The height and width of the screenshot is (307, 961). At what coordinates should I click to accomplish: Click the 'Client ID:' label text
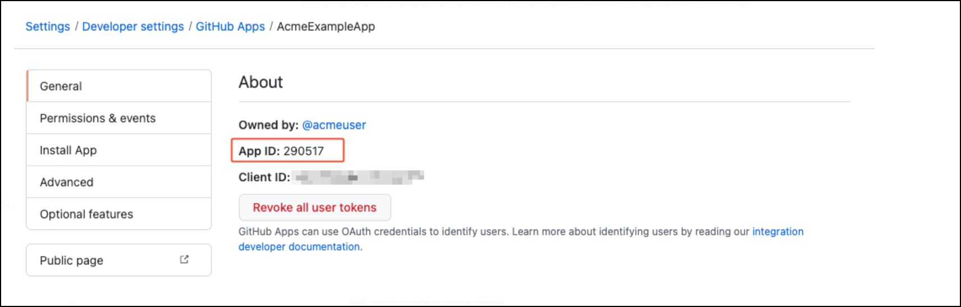point(264,177)
